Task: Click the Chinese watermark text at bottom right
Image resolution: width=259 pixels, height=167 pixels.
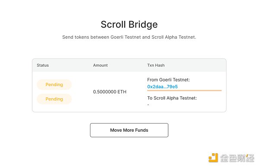Action: [x=237, y=158]
